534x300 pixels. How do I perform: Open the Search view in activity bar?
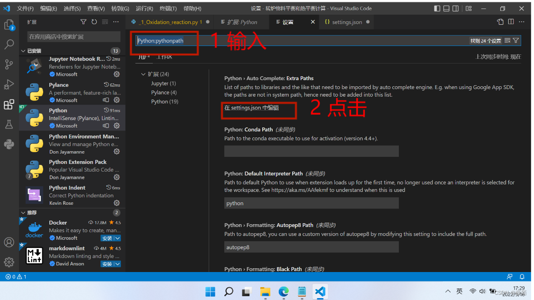(x=9, y=44)
